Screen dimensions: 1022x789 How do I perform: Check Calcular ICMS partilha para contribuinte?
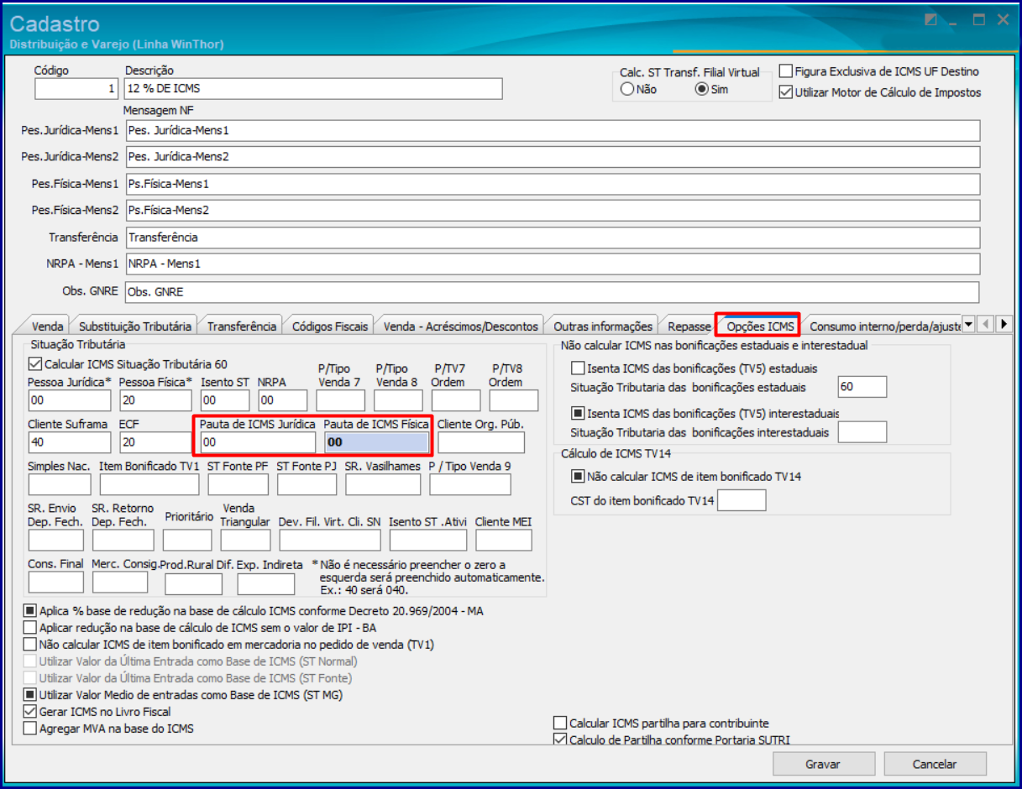coord(560,723)
